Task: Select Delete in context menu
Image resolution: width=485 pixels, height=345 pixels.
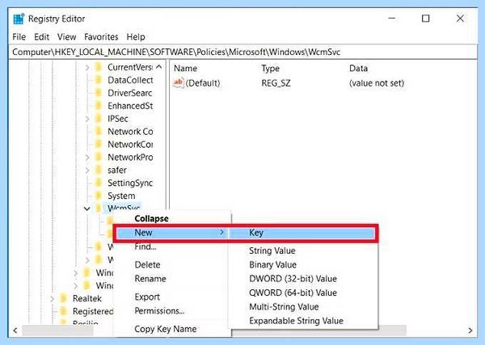Action: click(147, 265)
